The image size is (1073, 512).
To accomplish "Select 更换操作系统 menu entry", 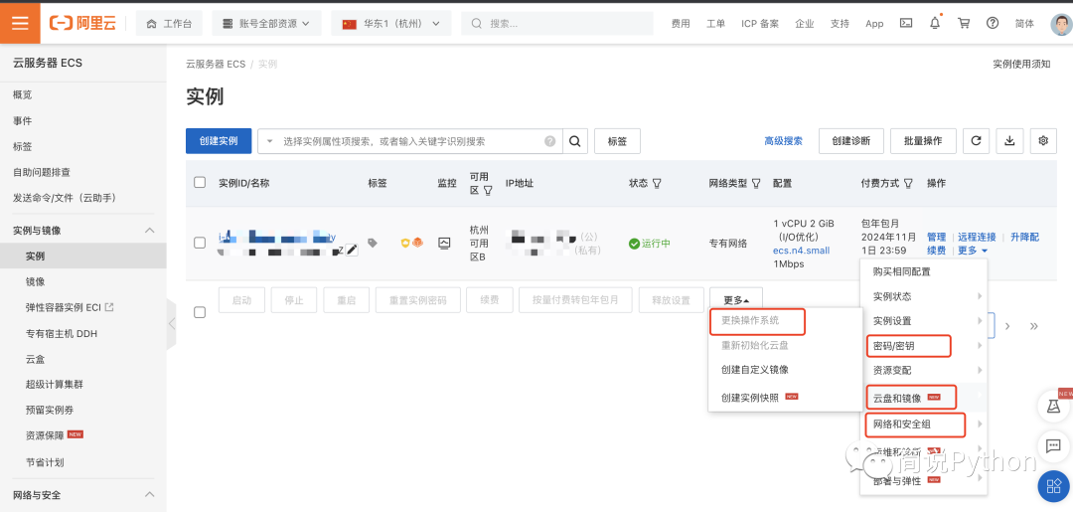I will (x=750, y=320).
